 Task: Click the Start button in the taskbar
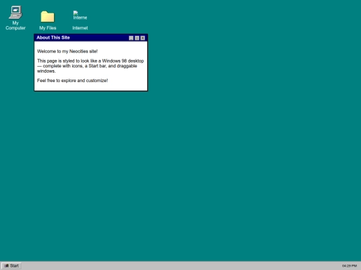click(x=11, y=265)
